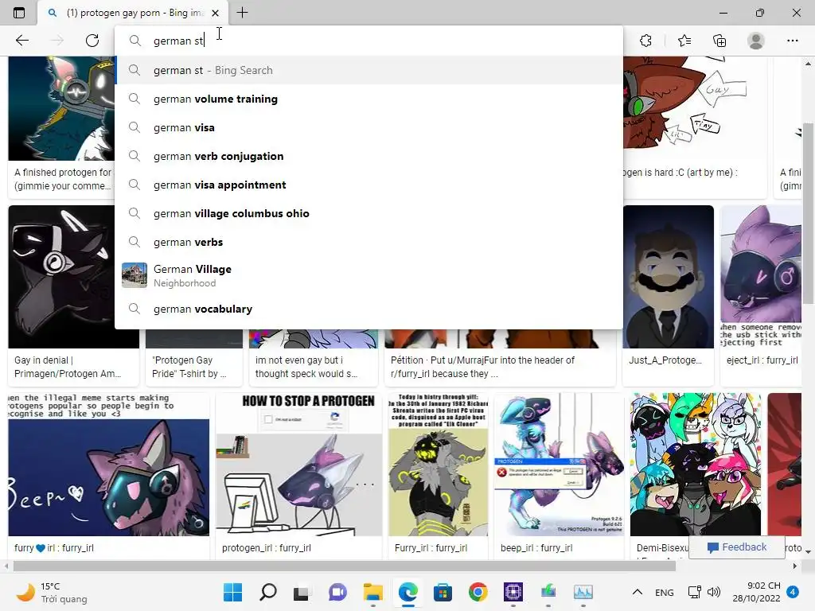Open the tab actions menu icon
Viewport: 815px width, 611px height.
tap(19, 13)
